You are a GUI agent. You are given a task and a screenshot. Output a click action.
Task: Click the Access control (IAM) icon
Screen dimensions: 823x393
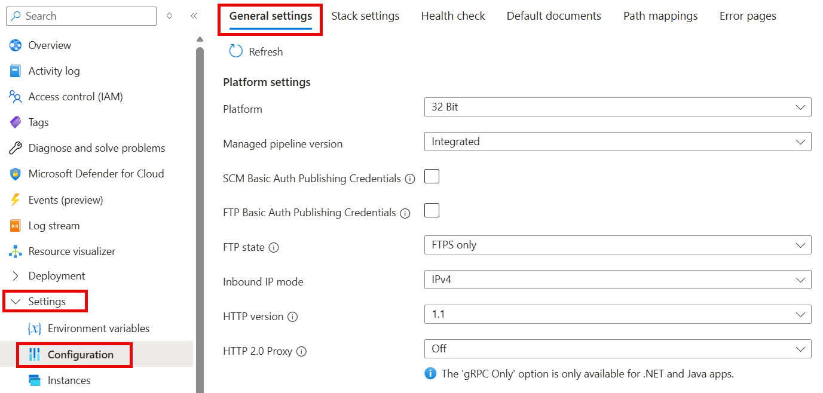coord(16,97)
